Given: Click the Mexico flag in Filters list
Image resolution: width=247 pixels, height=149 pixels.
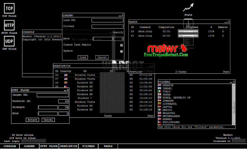Looking at the screenshot, I should 160,110.
